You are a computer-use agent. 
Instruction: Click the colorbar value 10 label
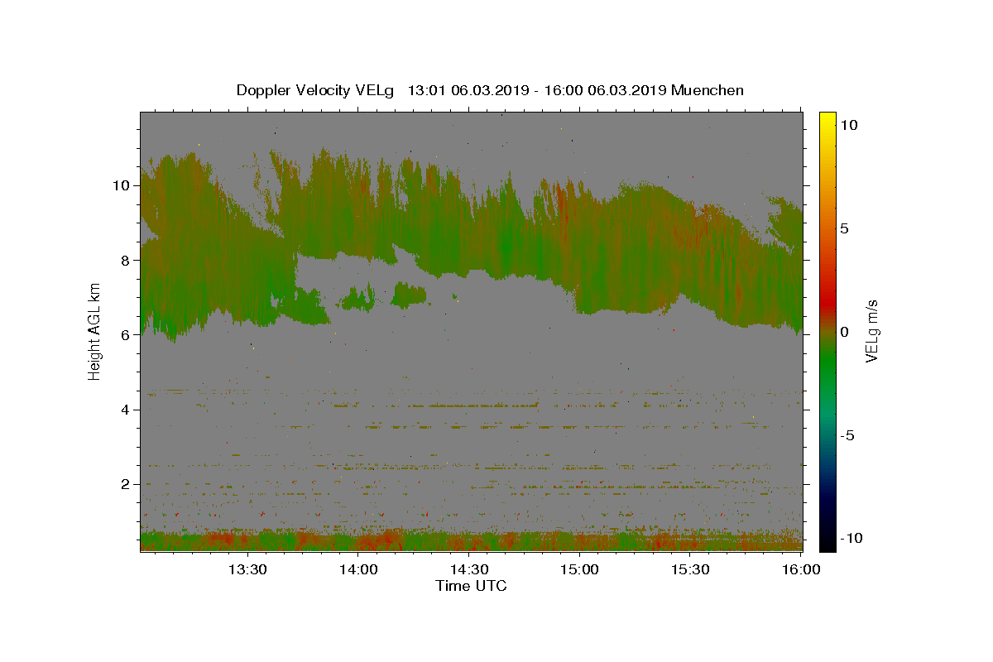coord(850,124)
